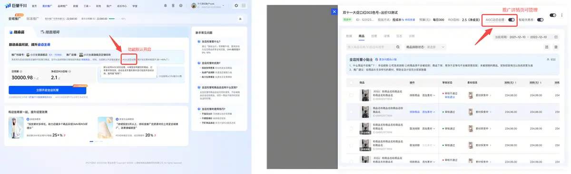Image resolution: width=571 pixels, height=174 pixels.
Task: Open 学堂 in top navigation
Action: [135, 6]
